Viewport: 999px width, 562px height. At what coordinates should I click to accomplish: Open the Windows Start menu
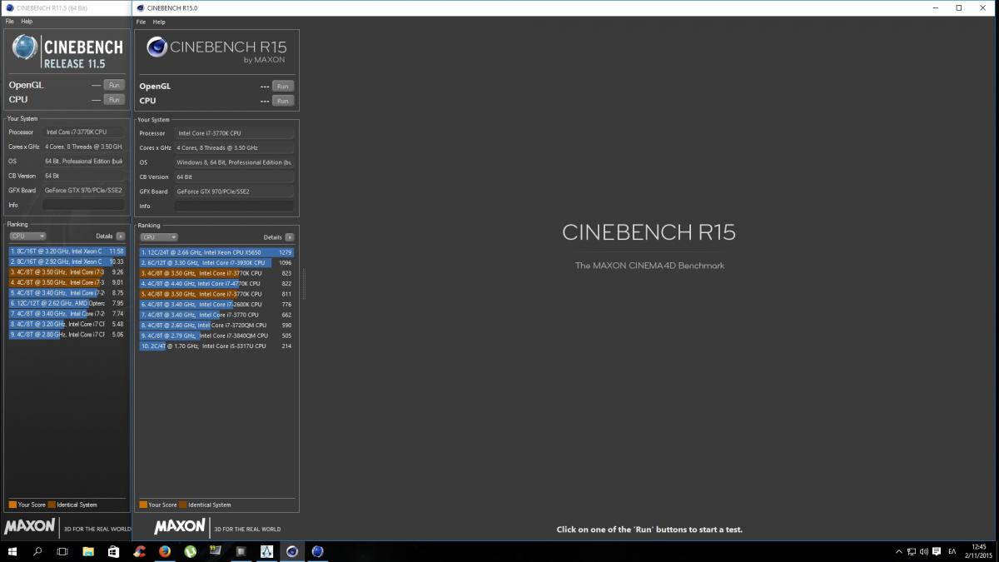(x=12, y=551)
